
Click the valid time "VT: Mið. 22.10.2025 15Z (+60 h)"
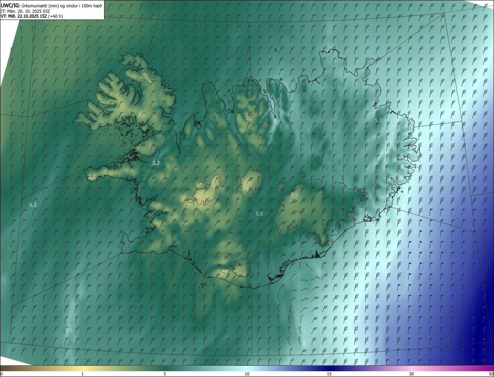click(32, 16)
